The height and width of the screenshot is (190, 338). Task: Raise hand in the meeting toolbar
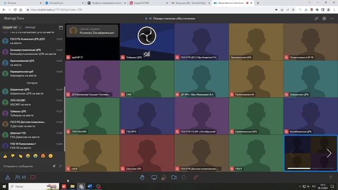(142, 177)
